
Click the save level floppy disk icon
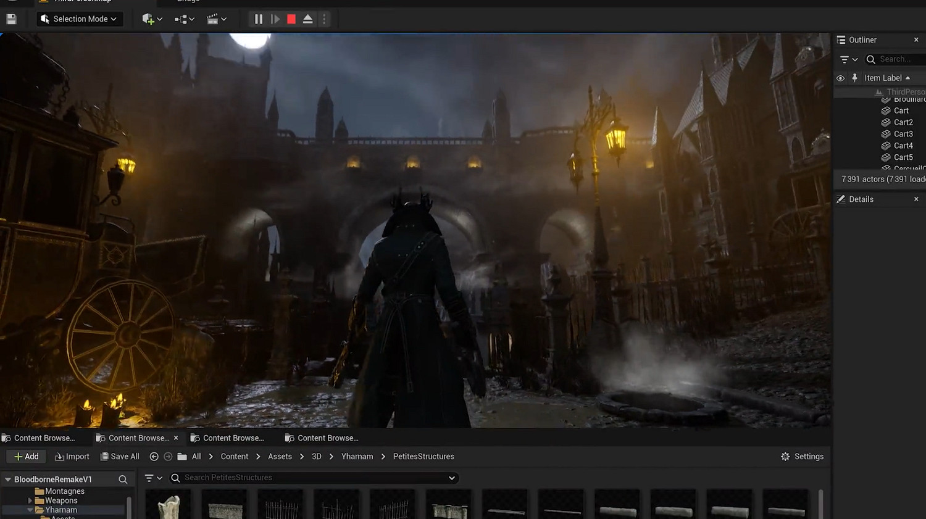pyautogui.click(x=11, y=19)
